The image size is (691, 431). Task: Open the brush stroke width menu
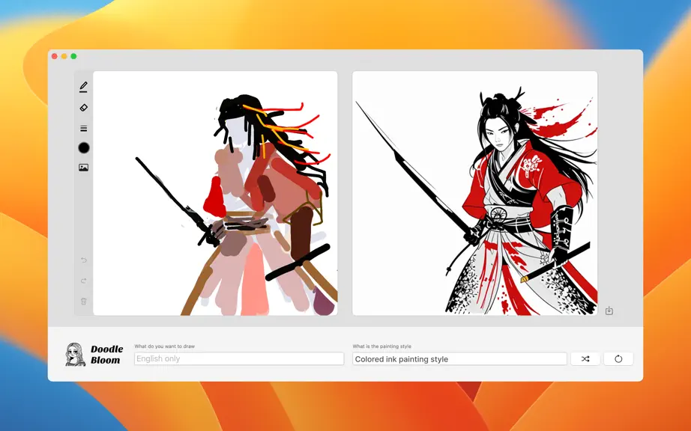[x=83, y=129]
